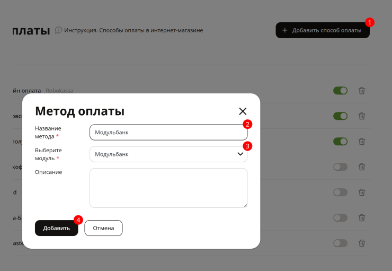The height and width of the screenshot is (271, 392).
Task: Click Добавить способ оплаты button
Action: point(323,30)
